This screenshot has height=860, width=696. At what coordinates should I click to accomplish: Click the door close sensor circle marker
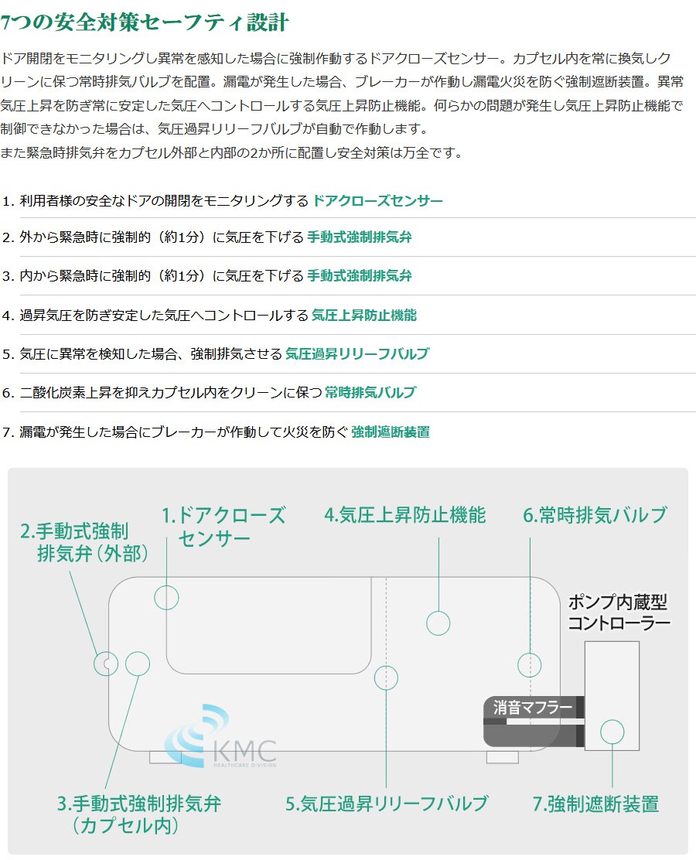[x=166, y=598]
